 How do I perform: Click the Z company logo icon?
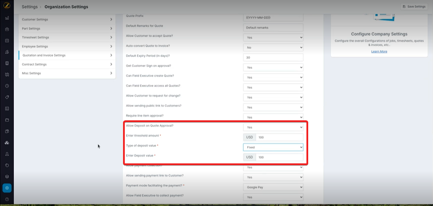tap(7, 5)
